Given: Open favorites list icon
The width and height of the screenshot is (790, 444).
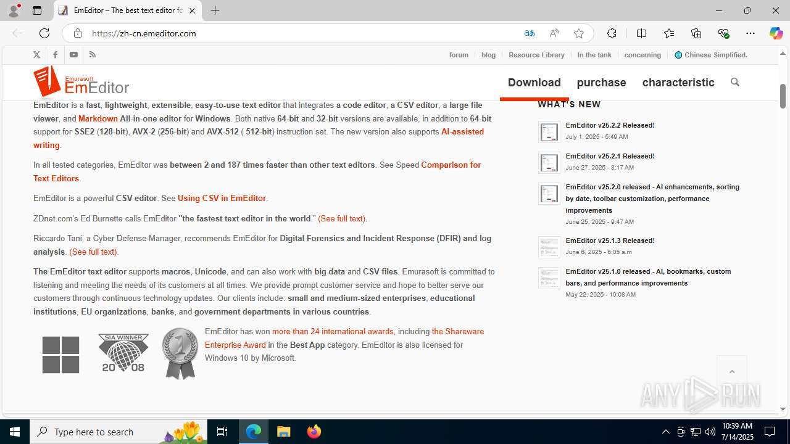Looking at the screenshot, I should pyautogui.click(x=669, y=33).
